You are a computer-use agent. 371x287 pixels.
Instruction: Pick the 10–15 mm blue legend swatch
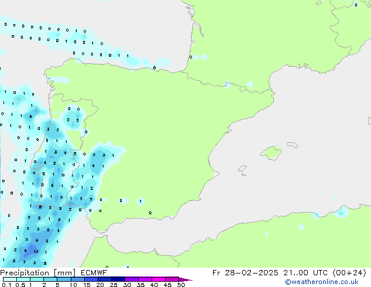[77, 279]
